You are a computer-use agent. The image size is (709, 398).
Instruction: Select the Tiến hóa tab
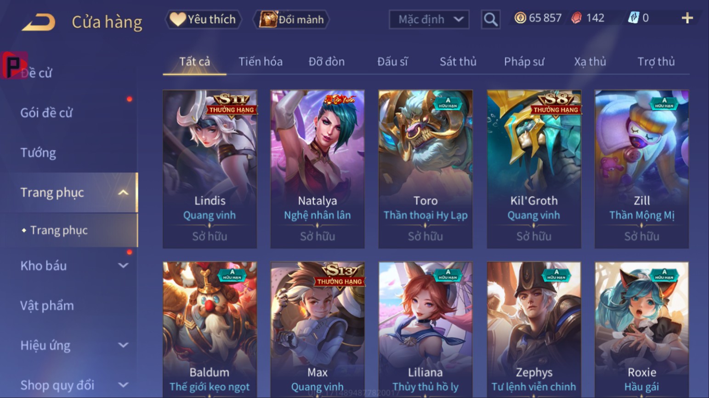point(261,61)
